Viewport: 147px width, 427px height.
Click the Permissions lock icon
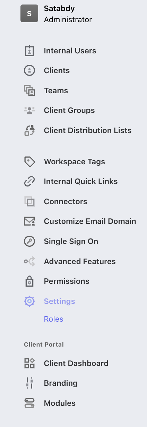(x=29, y=281)
